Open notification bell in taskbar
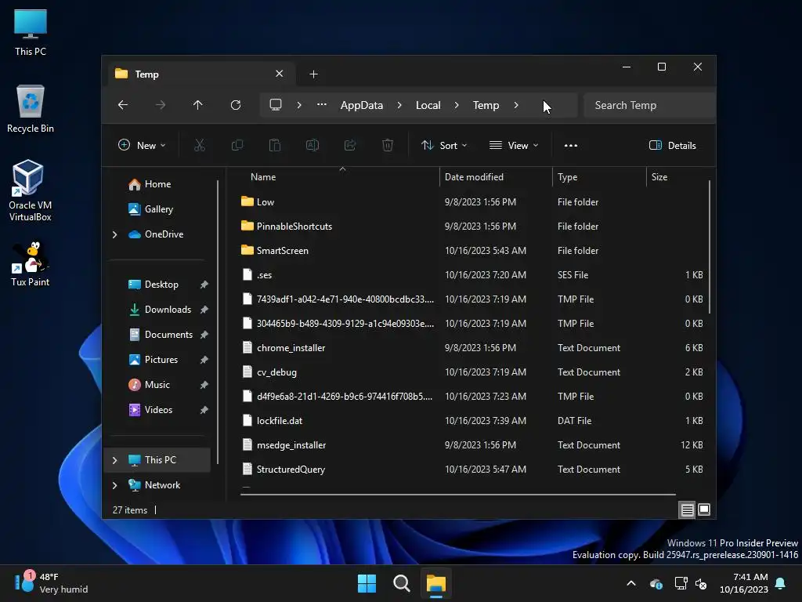Viewport: 802px width, 602px height. click(781, 583)
